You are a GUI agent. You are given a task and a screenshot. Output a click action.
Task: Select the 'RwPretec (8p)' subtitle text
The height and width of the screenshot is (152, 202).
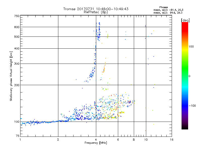96,12
